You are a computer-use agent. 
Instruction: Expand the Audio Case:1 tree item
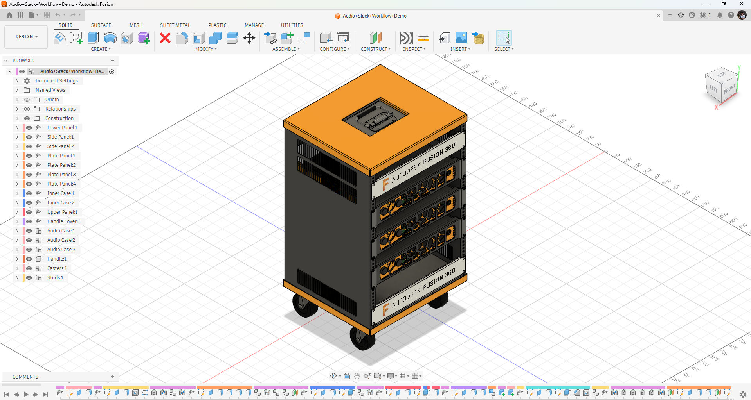[x=17, y=231]
